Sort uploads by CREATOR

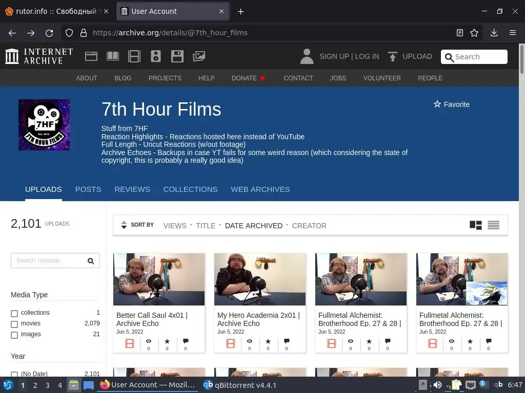[x=309, y=226]
